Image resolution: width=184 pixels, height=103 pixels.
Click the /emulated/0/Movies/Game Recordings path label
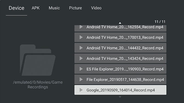[x=38, y=85]
